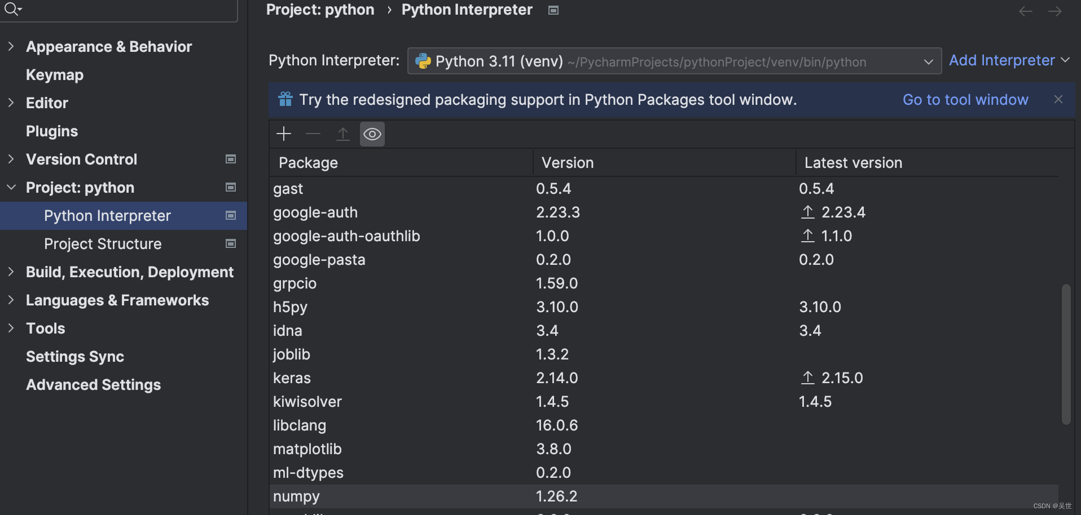Click the gift icon in the banner
This screenshot has height=515, width=1081.
coord(285,99)
